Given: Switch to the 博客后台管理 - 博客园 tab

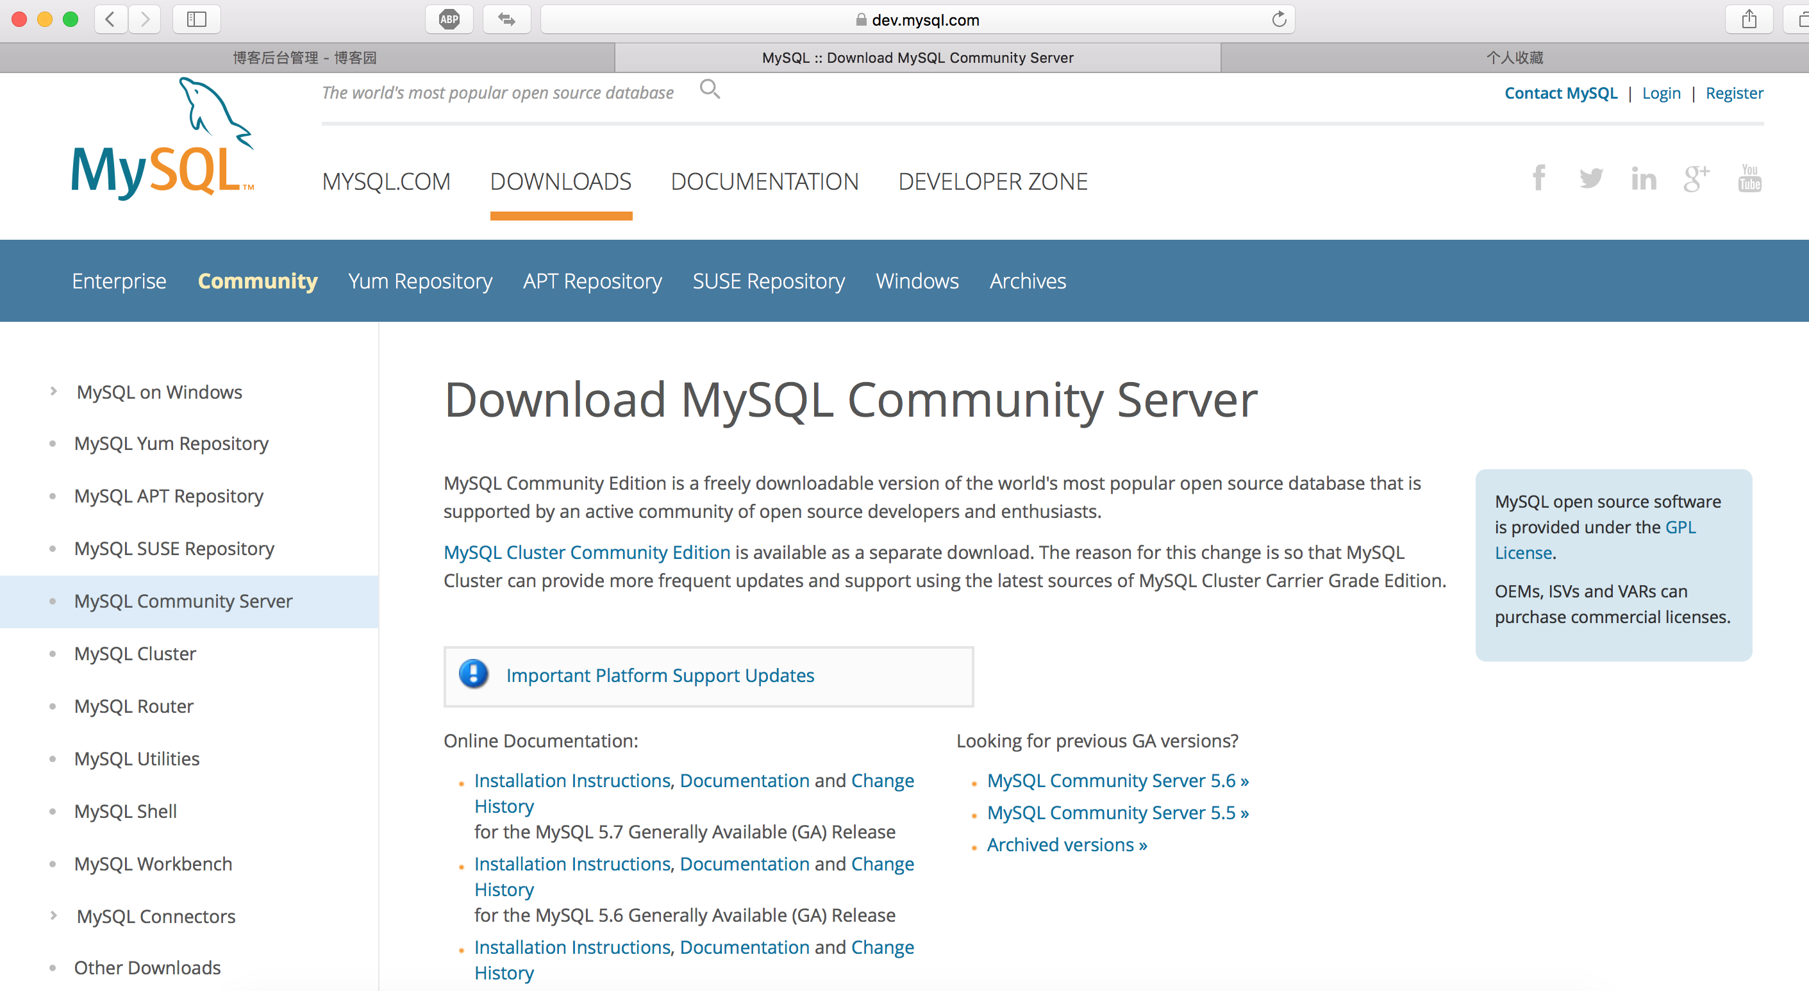Looking at the screenshot, I should (x=304, y=58).
